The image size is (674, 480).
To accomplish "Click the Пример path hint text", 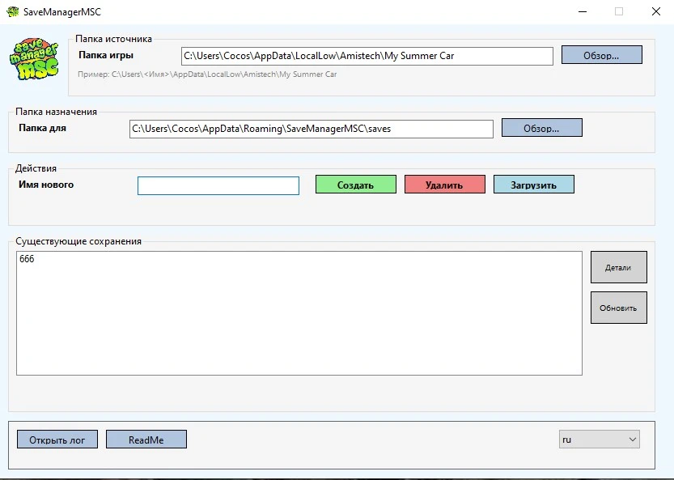I will [x=207, y=74].
